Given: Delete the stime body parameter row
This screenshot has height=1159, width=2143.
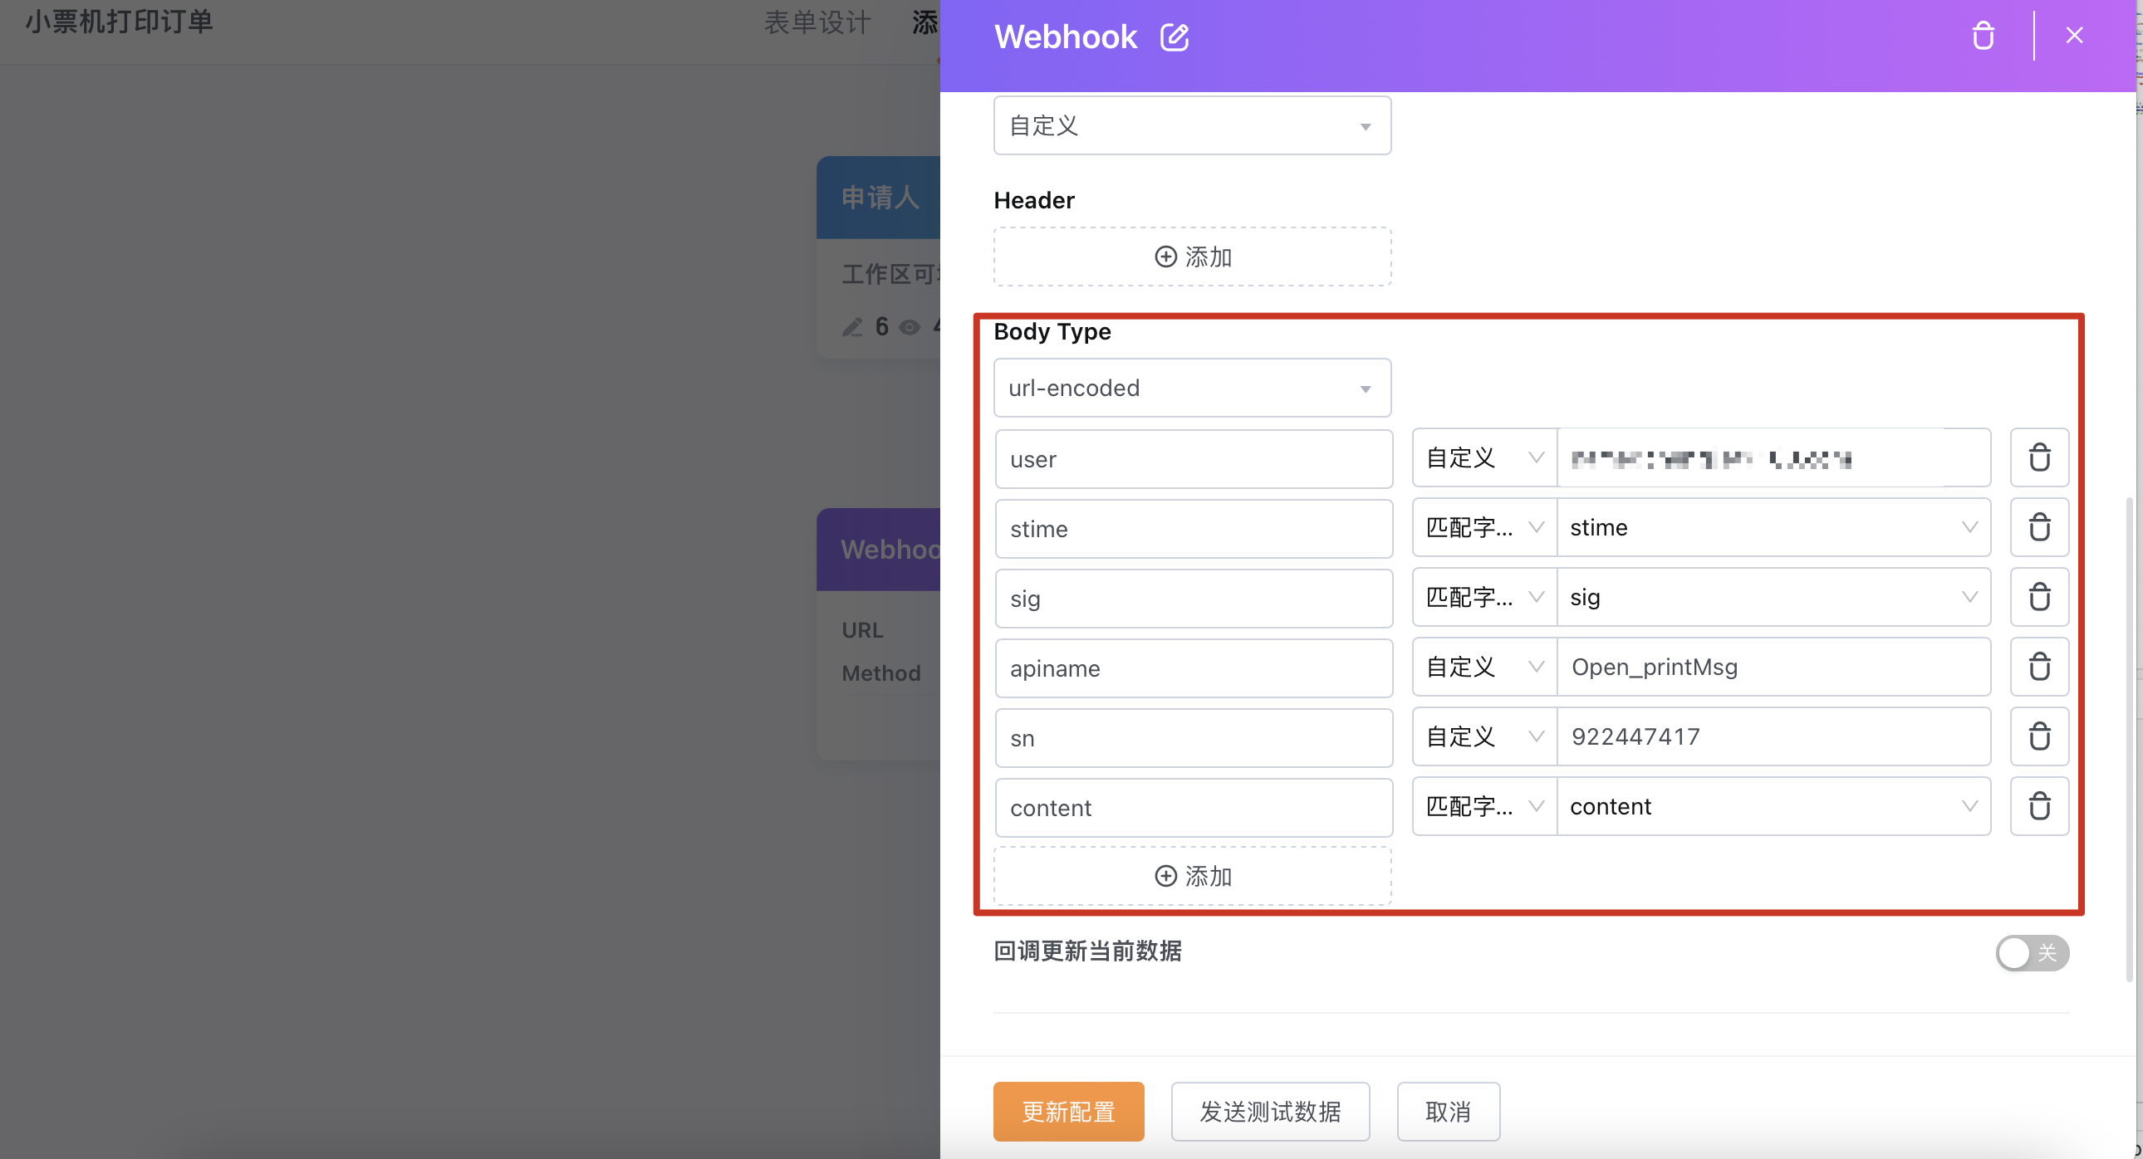Looking at the screenshot, I should 2039,527.
